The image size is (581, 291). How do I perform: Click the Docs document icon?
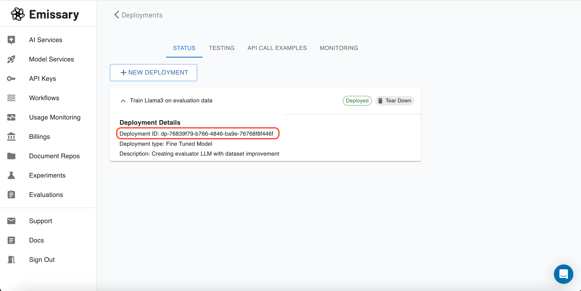tap(11, 240)
